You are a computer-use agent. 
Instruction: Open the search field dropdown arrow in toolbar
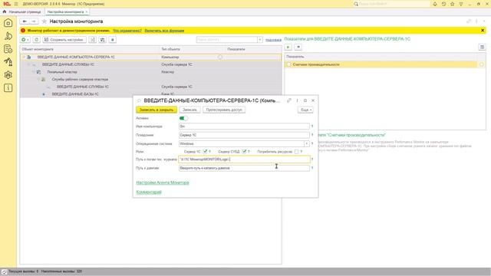(x=259, y=40)
